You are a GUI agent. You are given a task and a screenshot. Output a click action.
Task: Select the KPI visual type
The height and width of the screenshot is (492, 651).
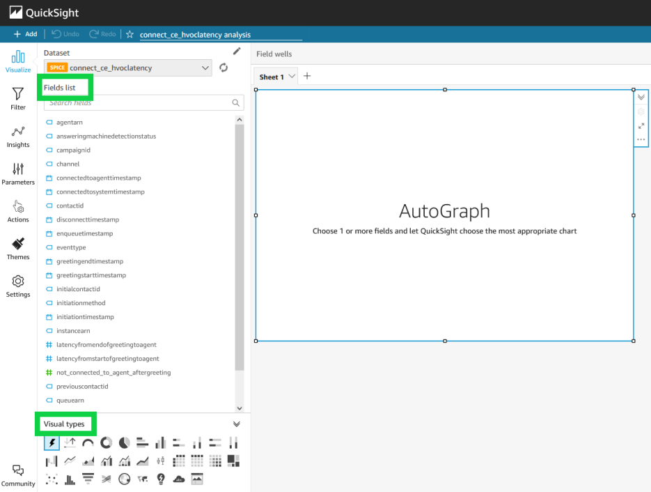pos(69,442)
